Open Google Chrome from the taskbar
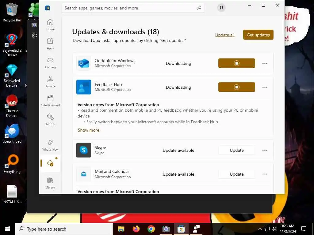 [151, 229]
